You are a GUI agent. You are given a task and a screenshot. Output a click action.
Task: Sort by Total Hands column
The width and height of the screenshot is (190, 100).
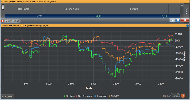pyautogui.click(x=23, y=9)
